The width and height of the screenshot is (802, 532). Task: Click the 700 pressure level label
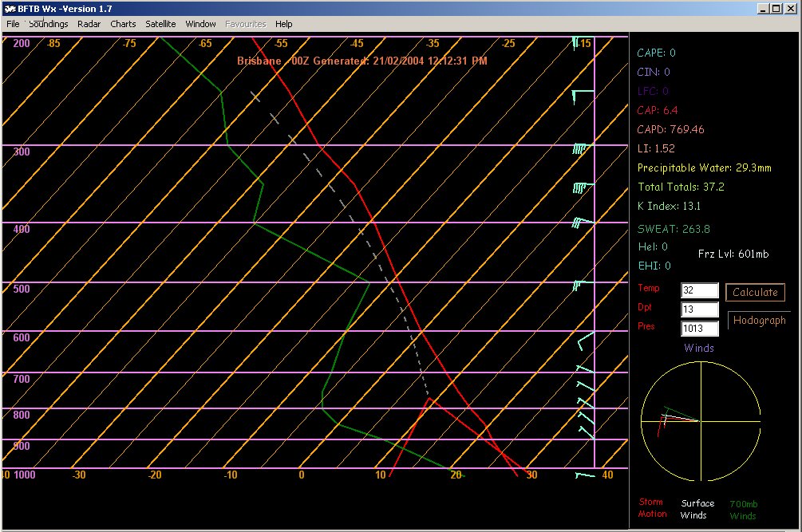(22, 379)
